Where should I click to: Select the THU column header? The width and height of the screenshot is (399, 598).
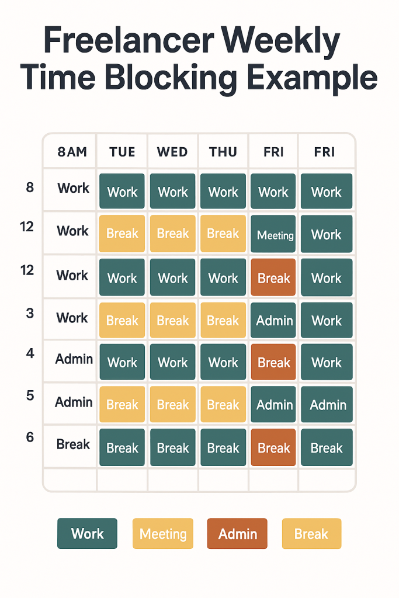223,152
